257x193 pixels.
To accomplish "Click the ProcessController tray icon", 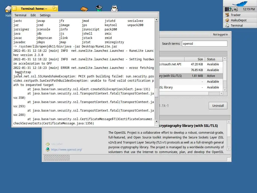I will tap(227, 9).
